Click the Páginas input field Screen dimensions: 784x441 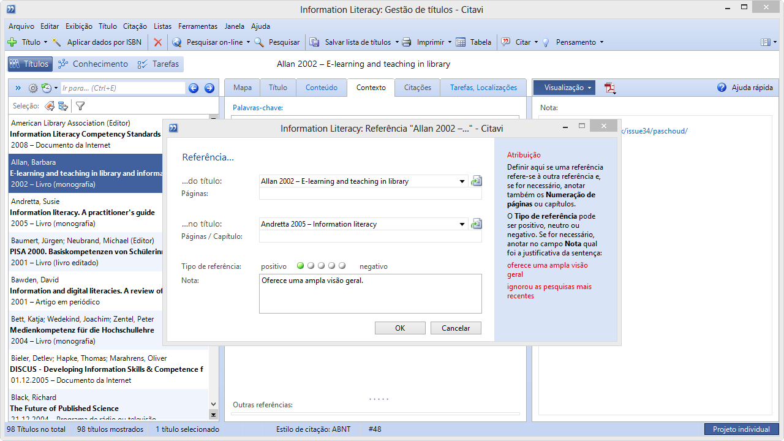click(371, 194)
